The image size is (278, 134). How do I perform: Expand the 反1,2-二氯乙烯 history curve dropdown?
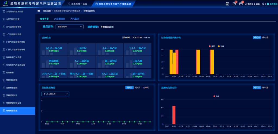55,94
